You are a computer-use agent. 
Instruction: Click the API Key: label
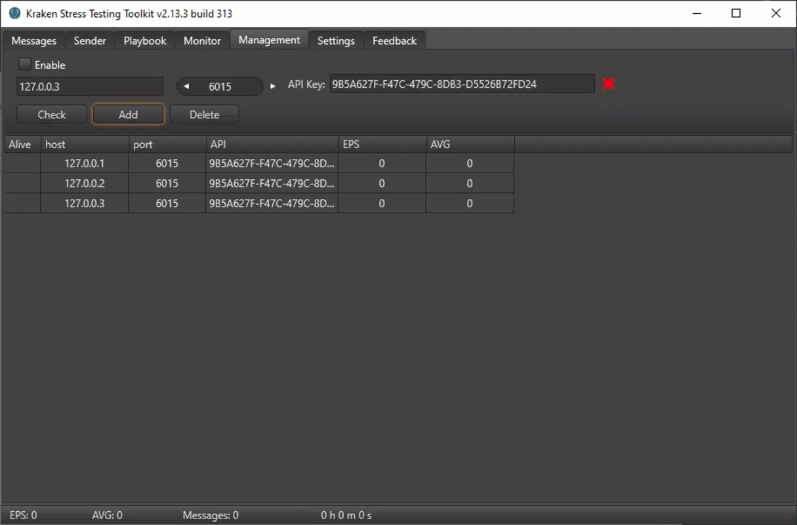(x=306, y=85)
